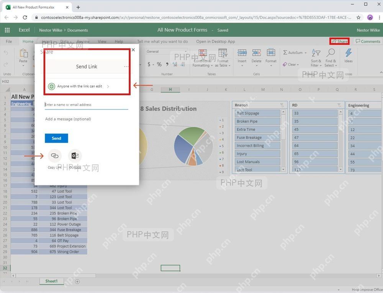Click the increase decimal icon

coord(175,64)
